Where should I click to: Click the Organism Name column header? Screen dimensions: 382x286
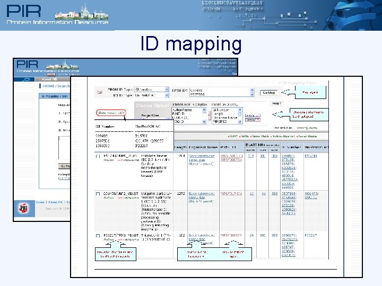click(x=203, y=147)
